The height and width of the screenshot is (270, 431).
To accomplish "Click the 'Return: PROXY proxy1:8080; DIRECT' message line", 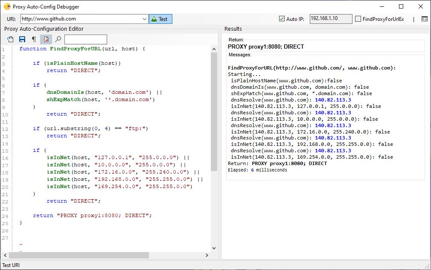I will coord(277,163).
